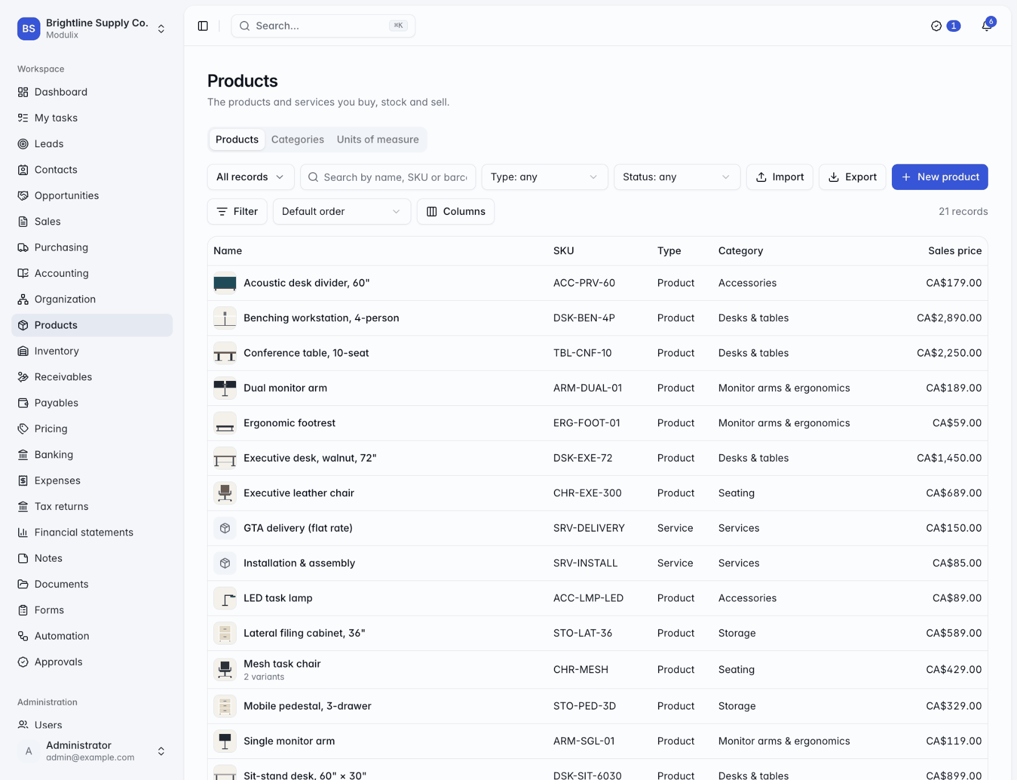
Task: Click the Export button
Action: click(852, 177)
